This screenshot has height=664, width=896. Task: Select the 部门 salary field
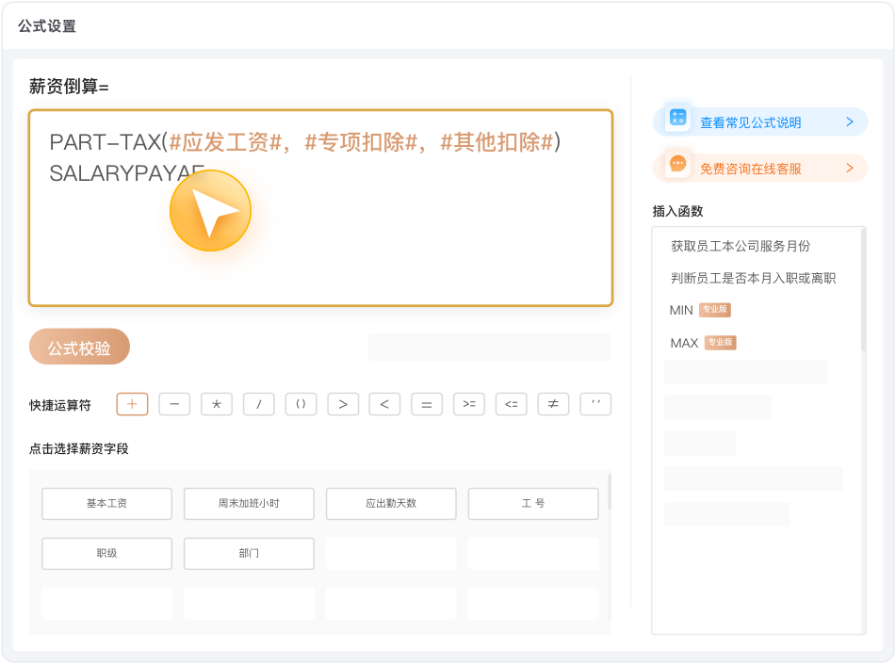coord(249,553)
